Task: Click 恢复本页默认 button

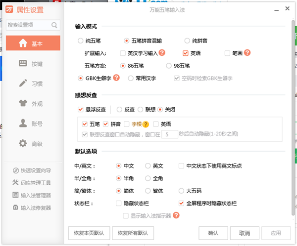Action: pyautogui.click(x=89, y=233)
